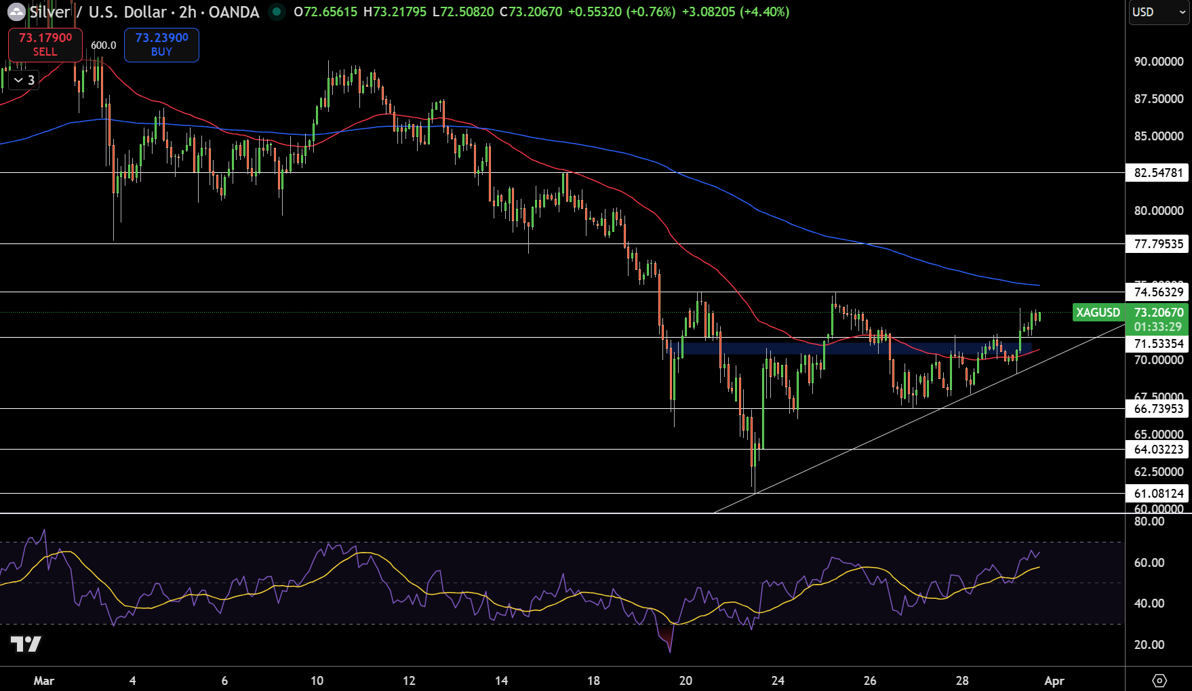The height and width of the screenshot is (691, 1192).
Task: Click the TradingView logo
Action: pos(26,644)
